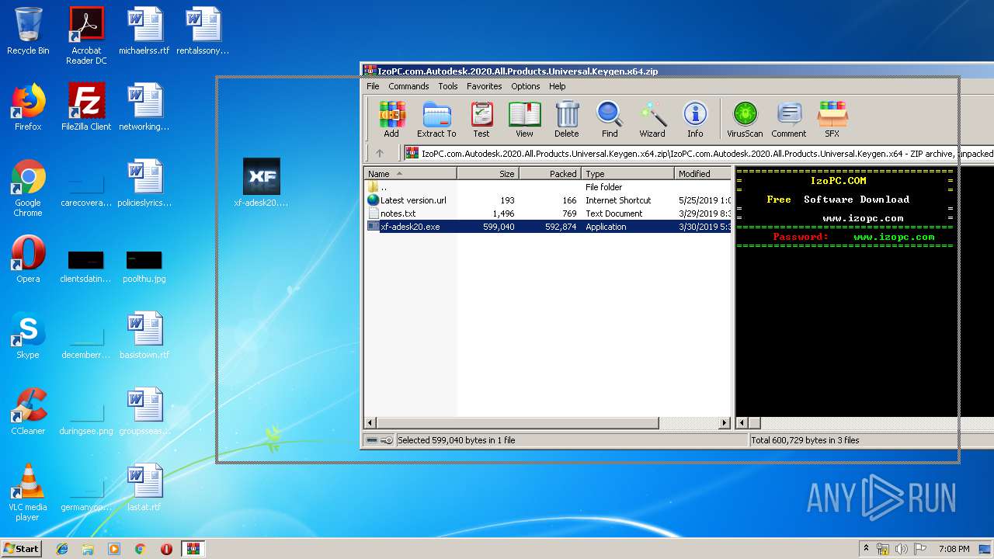Viewport: 994px width, 559px height.
Task: Show archive Info
Action: 695,120
